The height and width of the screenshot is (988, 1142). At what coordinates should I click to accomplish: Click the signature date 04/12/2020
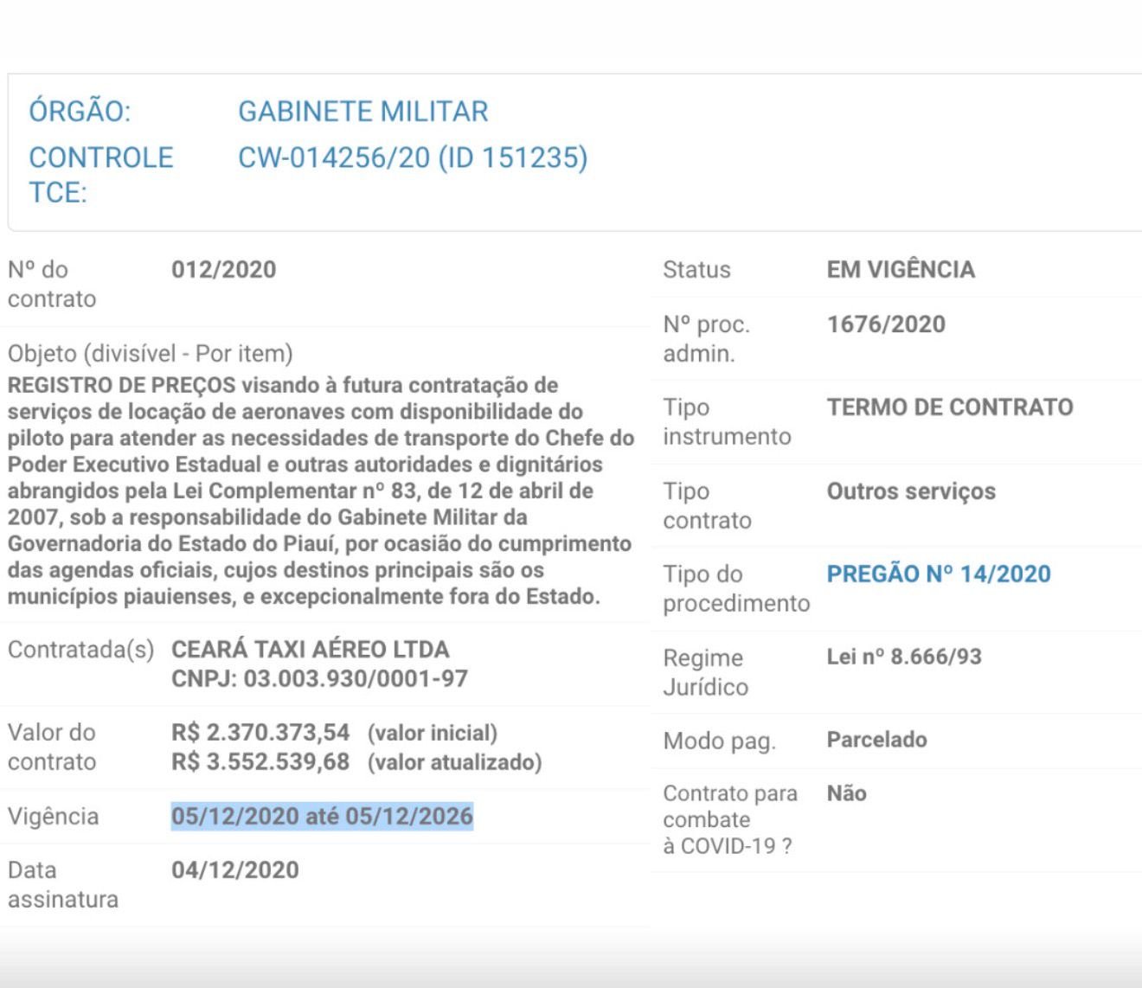tap(234, 870)
